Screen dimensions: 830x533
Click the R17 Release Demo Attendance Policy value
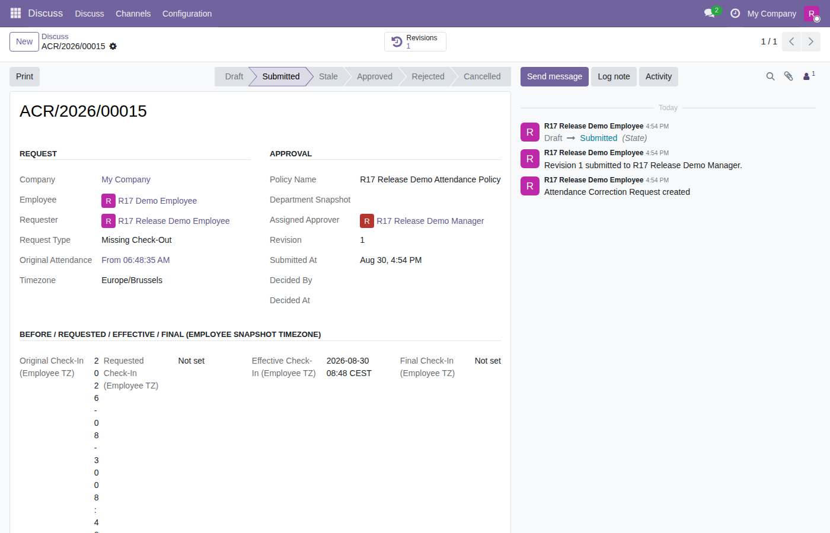(x=430, y=179)
